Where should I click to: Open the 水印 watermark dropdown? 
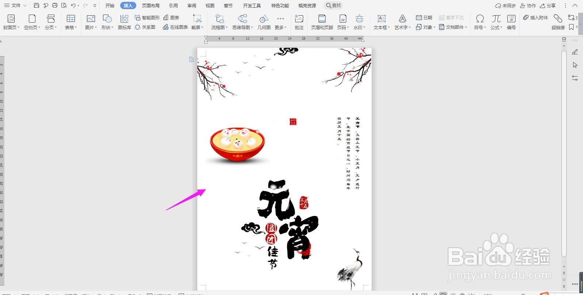359,22
